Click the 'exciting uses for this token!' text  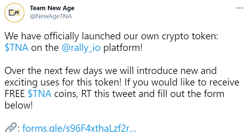click(63, 82)
